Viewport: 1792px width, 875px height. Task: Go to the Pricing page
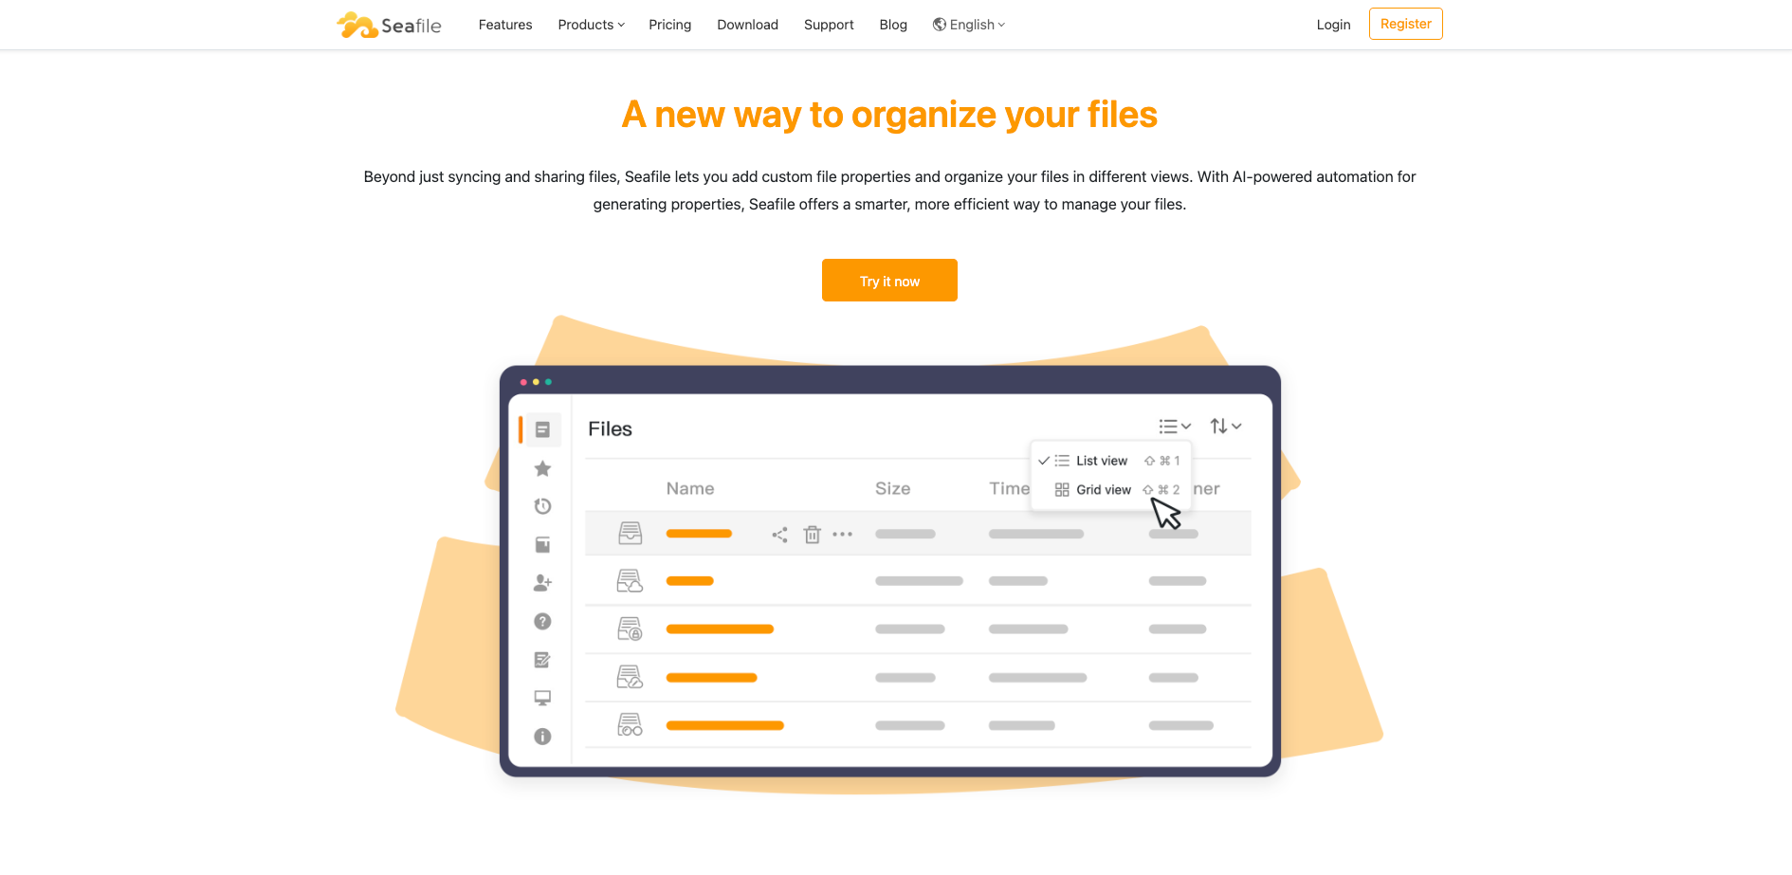pyautogui.click(x=670, y=25)
